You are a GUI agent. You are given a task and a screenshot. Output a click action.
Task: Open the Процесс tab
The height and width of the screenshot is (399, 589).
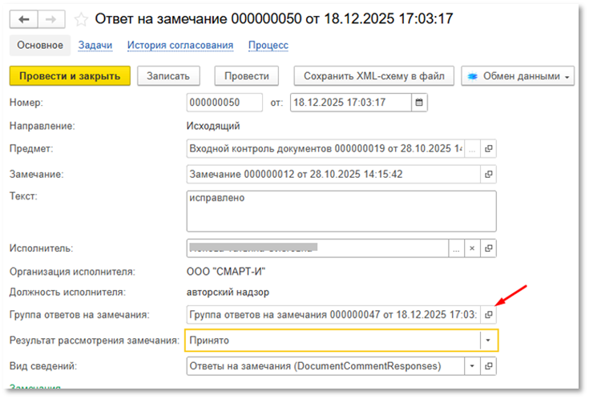coord(268,46)
